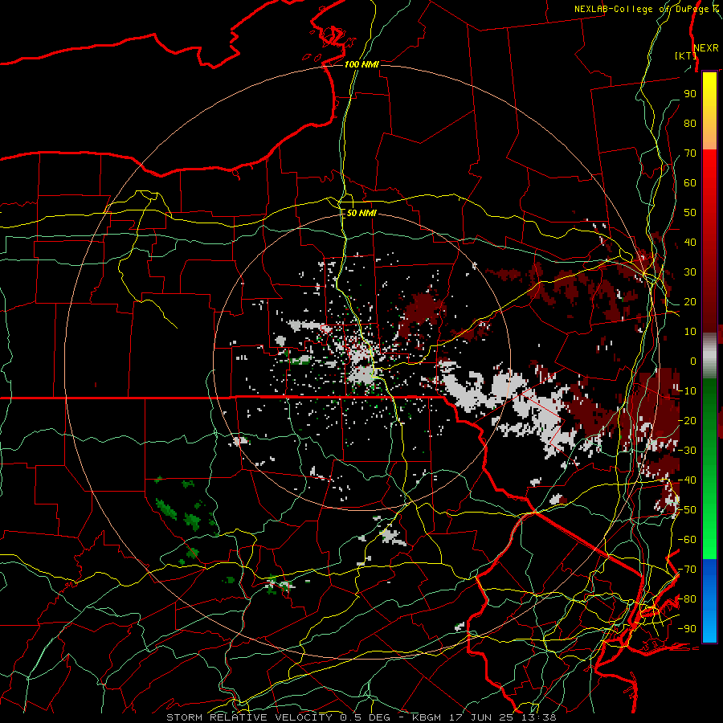Viewport: 723px width, 723px height.
Task: Select the positive 70 knot scale label
Action: [x=690, y=153]
